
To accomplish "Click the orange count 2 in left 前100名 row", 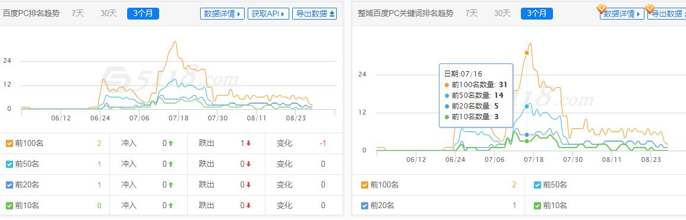I will click(99, 143).
